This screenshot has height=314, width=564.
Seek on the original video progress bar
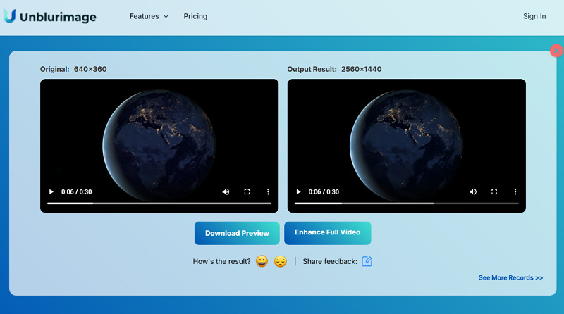[x=159, y=203]
